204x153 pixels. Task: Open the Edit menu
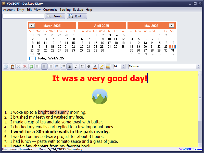(x=29, y=10)
